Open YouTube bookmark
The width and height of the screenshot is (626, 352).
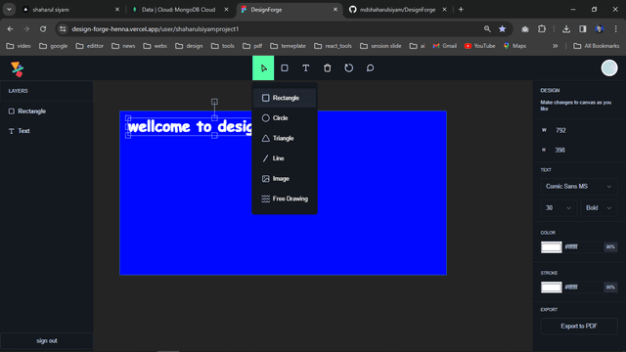[x=479, y=46]
